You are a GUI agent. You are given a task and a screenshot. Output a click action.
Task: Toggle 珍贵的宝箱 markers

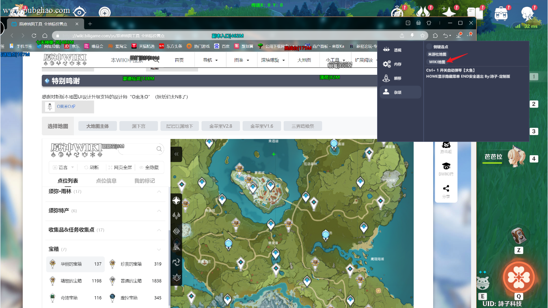click(136, 264)
